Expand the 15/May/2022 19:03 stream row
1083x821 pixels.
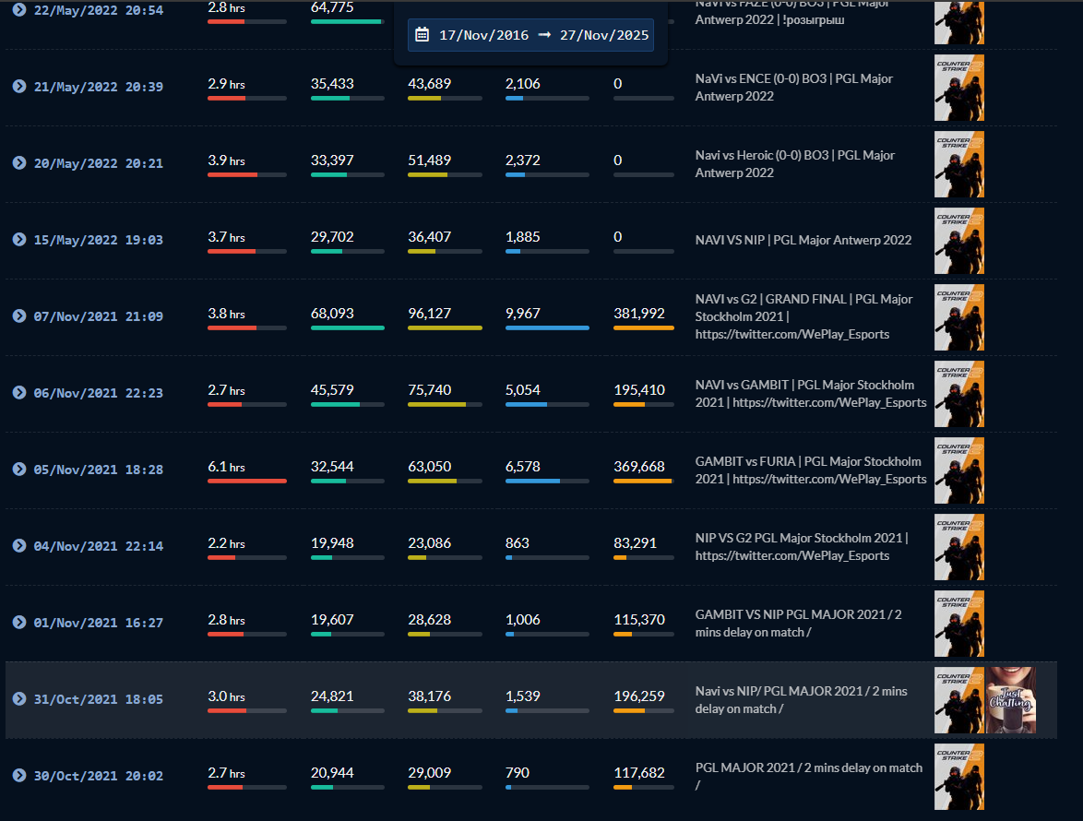pyautogui.click(x=19, y=240)
